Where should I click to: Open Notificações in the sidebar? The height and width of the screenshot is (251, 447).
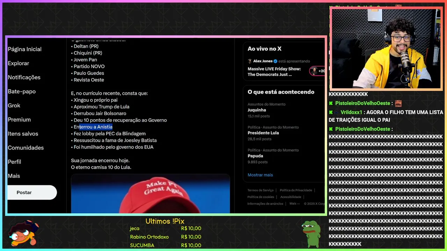click(24, 77)
